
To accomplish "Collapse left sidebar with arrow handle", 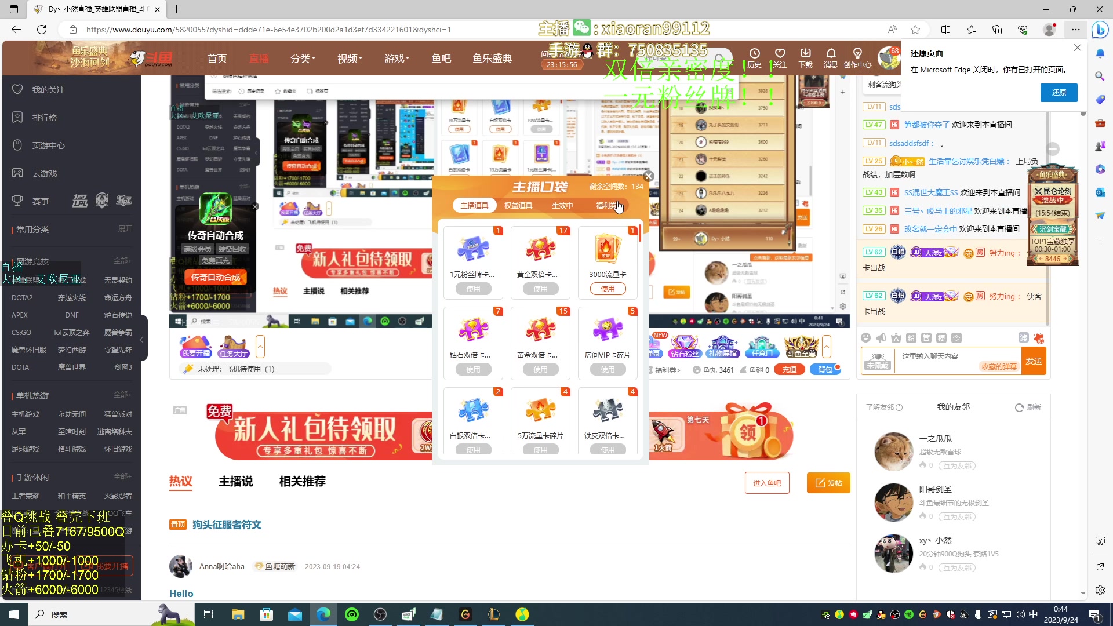I will pyautogui.click(x=142, y=340).
